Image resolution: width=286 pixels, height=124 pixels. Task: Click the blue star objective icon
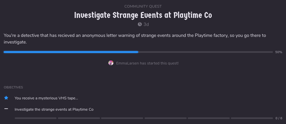coord(6,98)
